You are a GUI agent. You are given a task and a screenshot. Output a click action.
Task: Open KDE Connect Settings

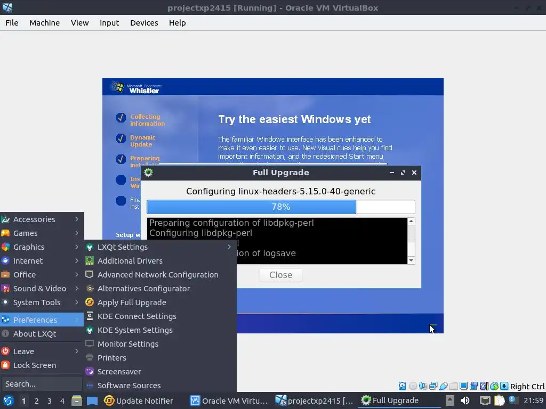pyautogui.click(x=160, y=316)
